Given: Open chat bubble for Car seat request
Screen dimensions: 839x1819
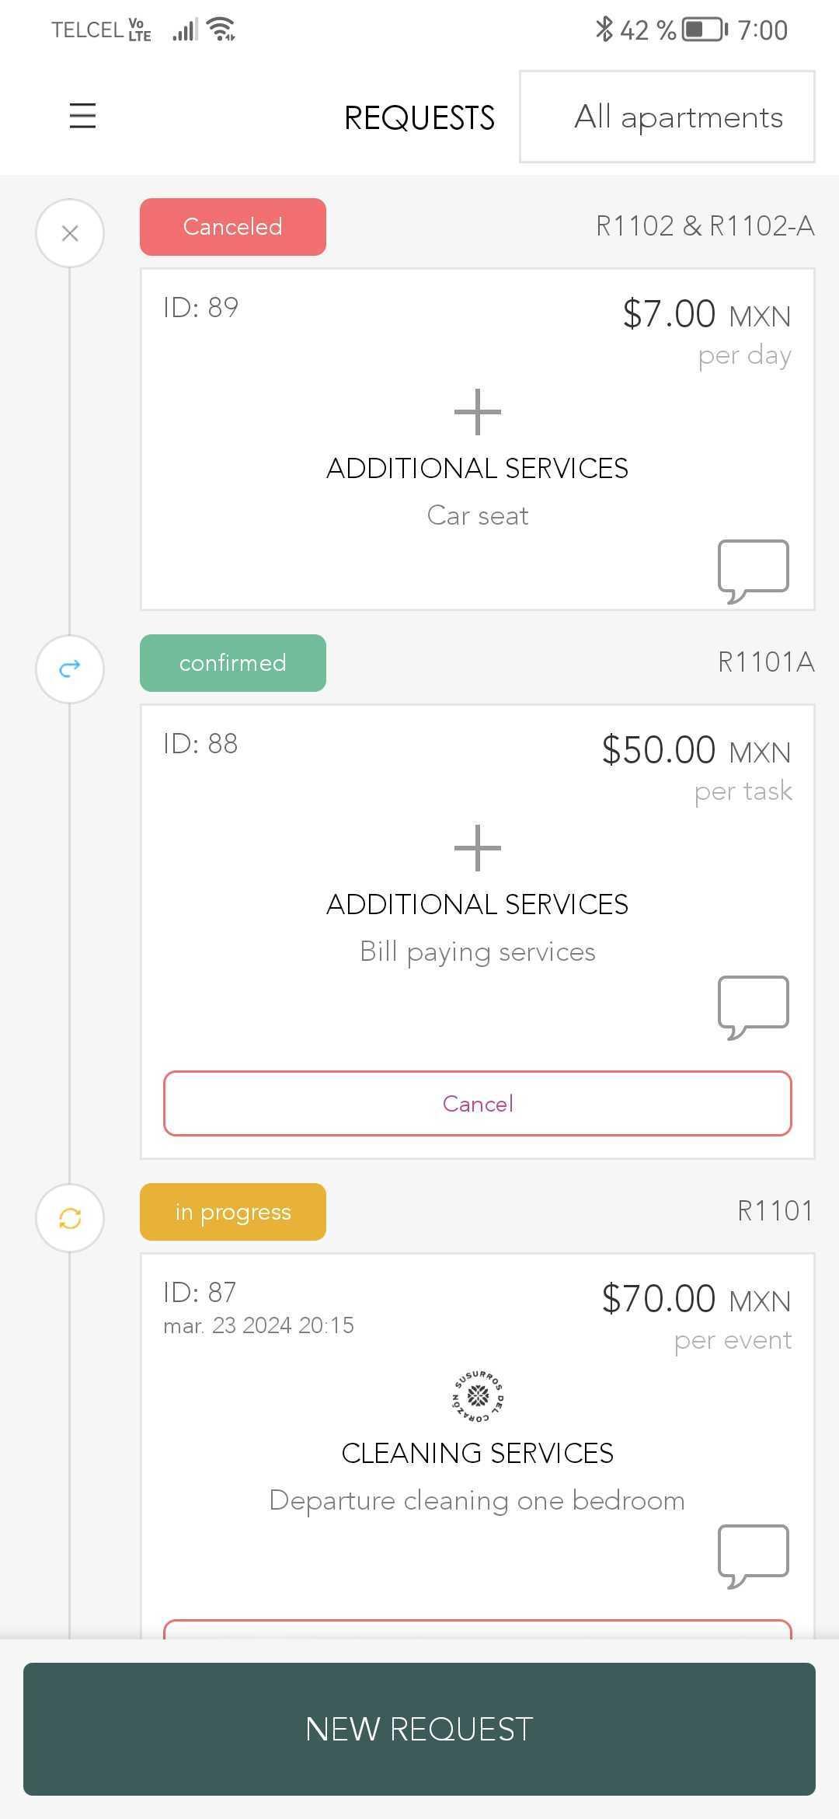Looking at the screenshot, I should click(x=753, y=571).
